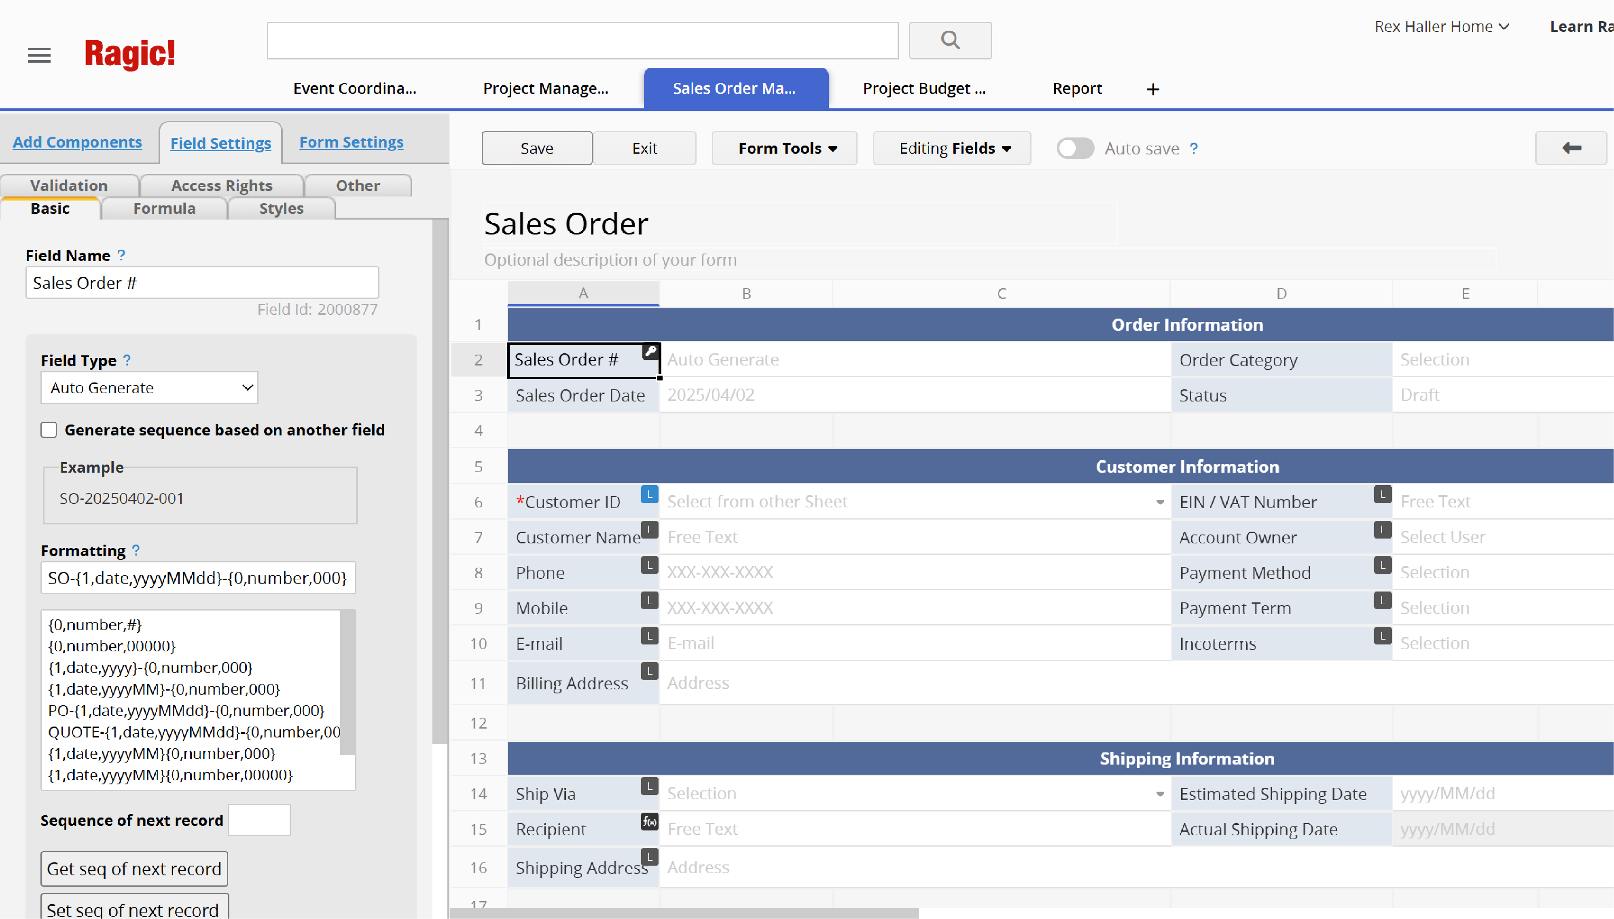Open the Form Settings link
The width and height of the screenshot is (1614, 919).
350,142
